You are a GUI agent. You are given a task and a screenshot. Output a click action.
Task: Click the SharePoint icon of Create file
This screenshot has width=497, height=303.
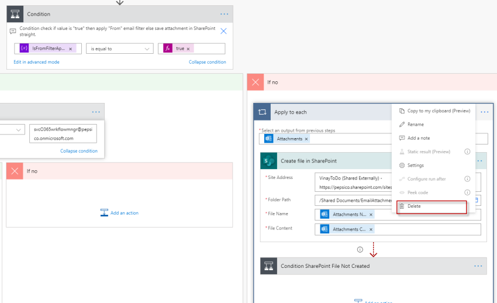click(x=269, y=161)
